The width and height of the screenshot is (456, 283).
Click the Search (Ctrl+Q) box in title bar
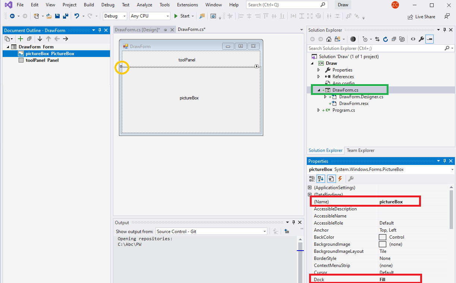click(287, 5)
